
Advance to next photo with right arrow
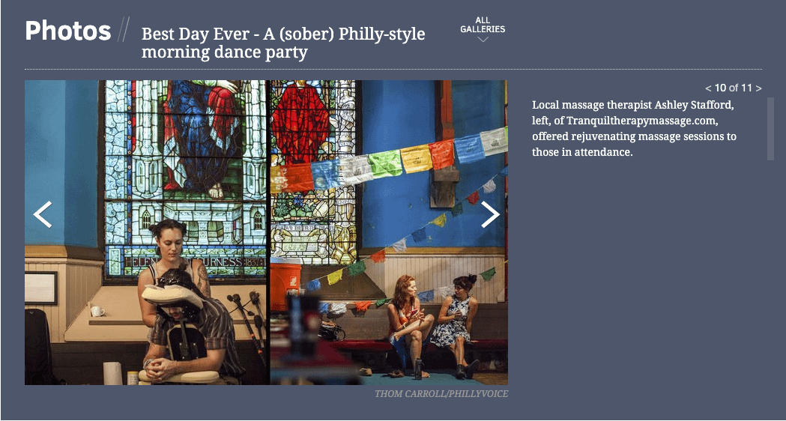tap(490, 214)
